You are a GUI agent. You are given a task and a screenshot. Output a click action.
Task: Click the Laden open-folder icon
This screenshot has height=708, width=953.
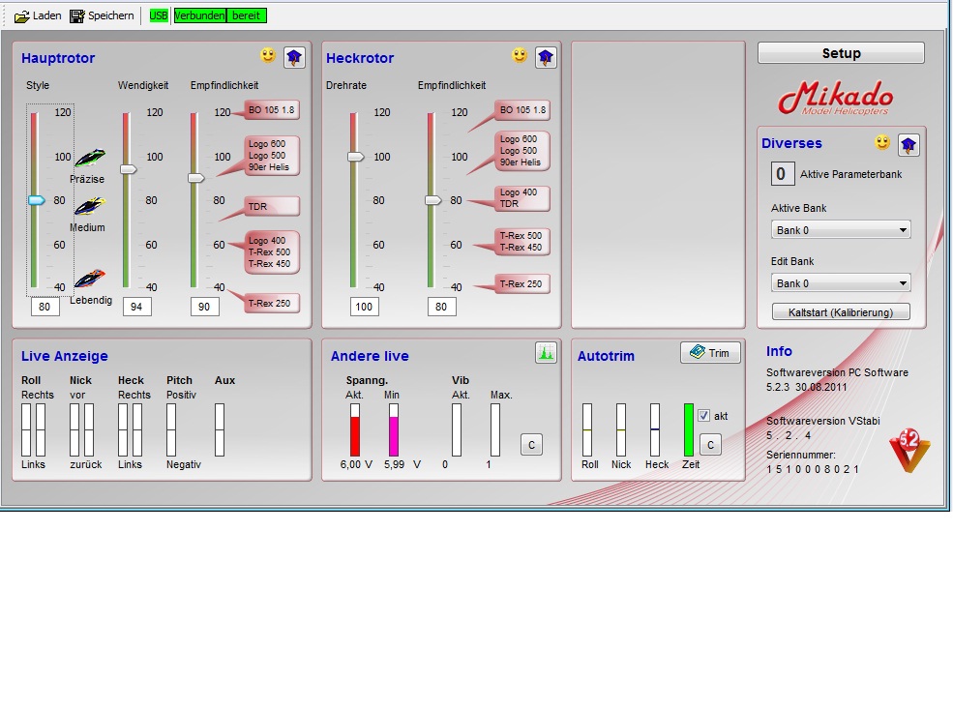pyautogui.click(x=21, y=16)
